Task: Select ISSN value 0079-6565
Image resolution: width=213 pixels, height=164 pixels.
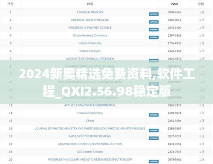Action: coord(174,159)
